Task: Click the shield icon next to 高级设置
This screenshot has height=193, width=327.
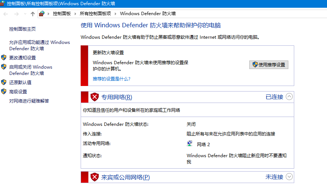Action: (x=4, y=92)
